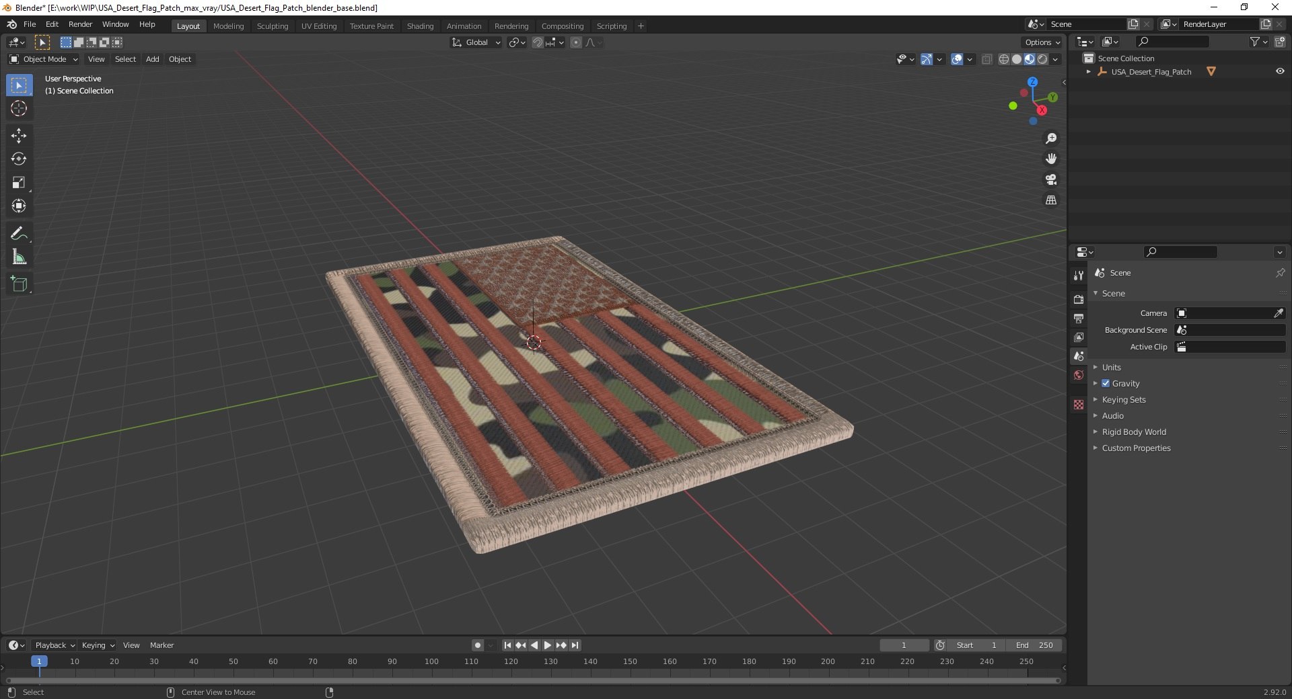Viewport: 1292px width, 699px height.
Task: Jump to the timeline end frame
Action: [x=575, y=645]
